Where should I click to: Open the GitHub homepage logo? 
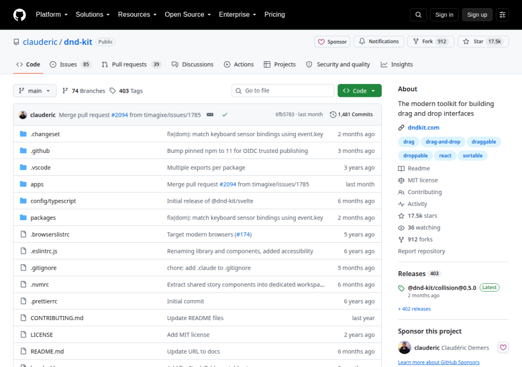[x=19, y=15]
